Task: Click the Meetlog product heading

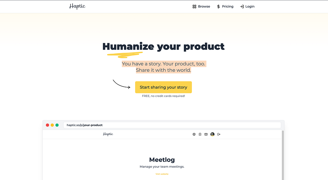Action: coord(162,160)
